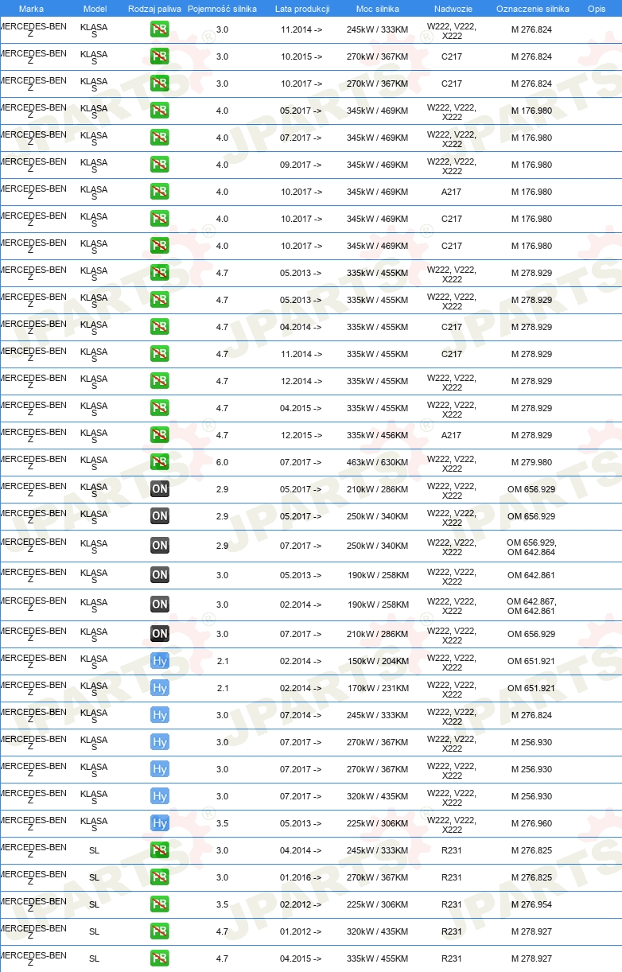
Task: Select the hybrid Hy icon in the 07.2014 row
Action: [x=160, y=715]
